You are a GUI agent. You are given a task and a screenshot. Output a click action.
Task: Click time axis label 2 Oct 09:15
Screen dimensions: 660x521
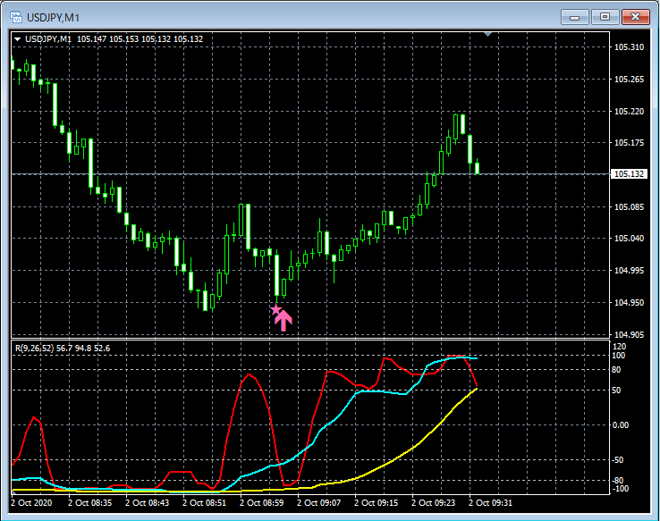[x=376, y=502]
